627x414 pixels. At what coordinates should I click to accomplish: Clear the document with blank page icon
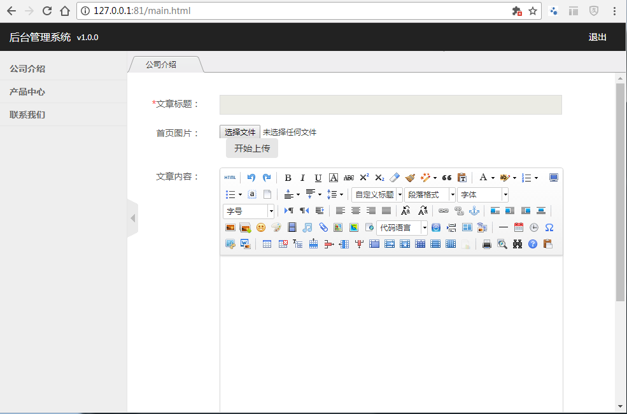pos(267,194)
